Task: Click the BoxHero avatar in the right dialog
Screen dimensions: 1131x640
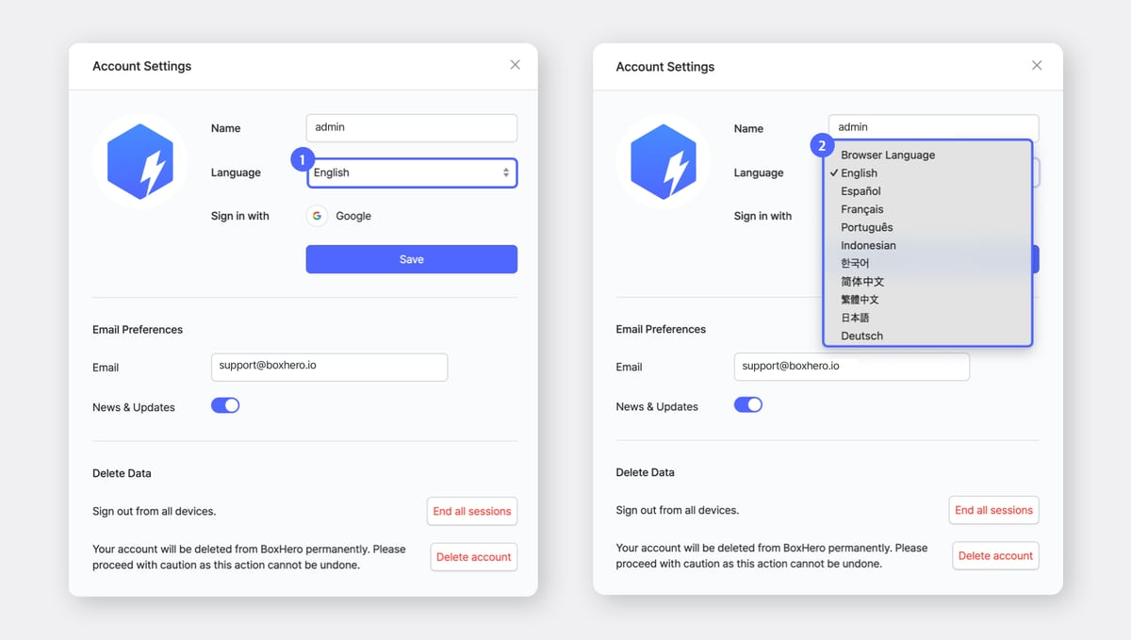Action: click(x=663, y=161)
